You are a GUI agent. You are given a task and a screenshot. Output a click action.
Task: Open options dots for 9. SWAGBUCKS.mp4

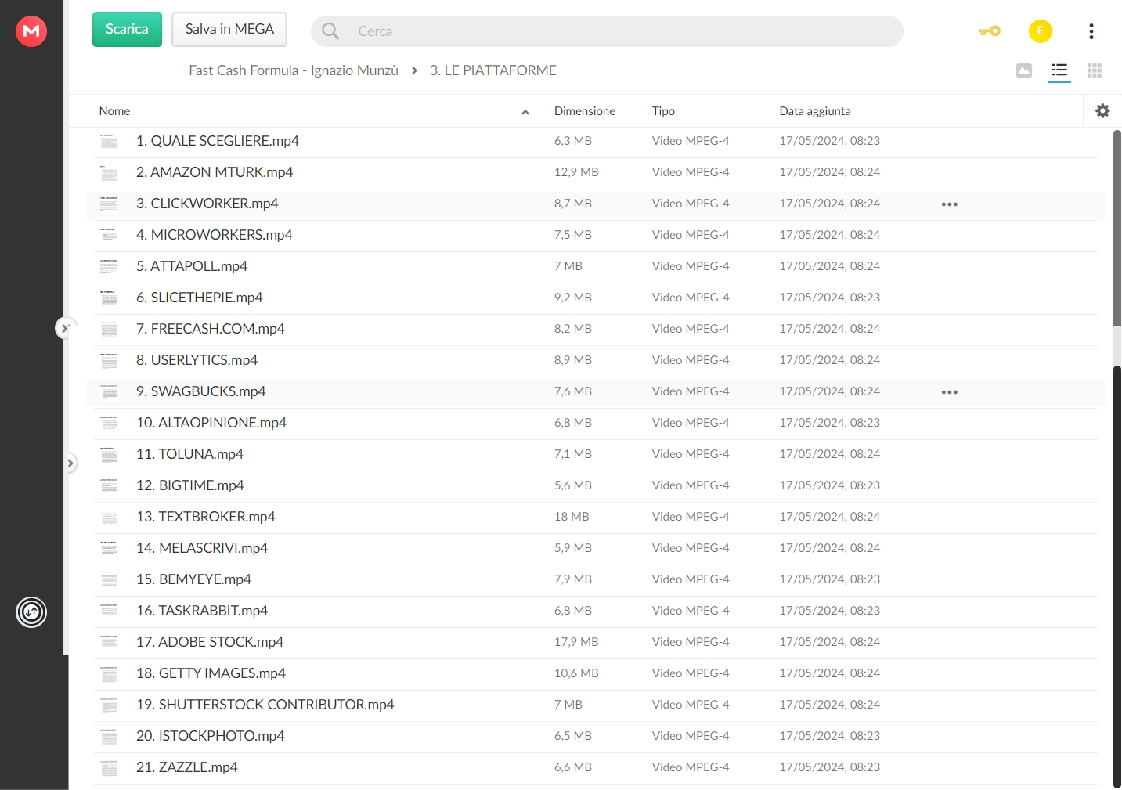(950, 392)
